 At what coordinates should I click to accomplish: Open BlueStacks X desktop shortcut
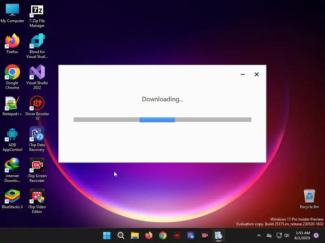(x=12, y=199)
